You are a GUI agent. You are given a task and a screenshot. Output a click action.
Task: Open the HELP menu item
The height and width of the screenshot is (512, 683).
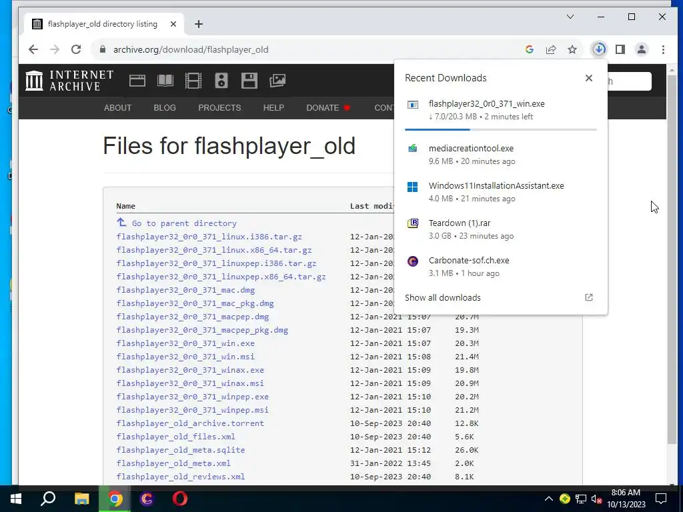(x=273, y=107)
